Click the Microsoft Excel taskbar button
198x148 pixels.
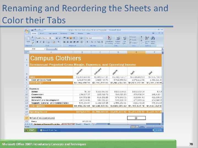coord(50,130)
